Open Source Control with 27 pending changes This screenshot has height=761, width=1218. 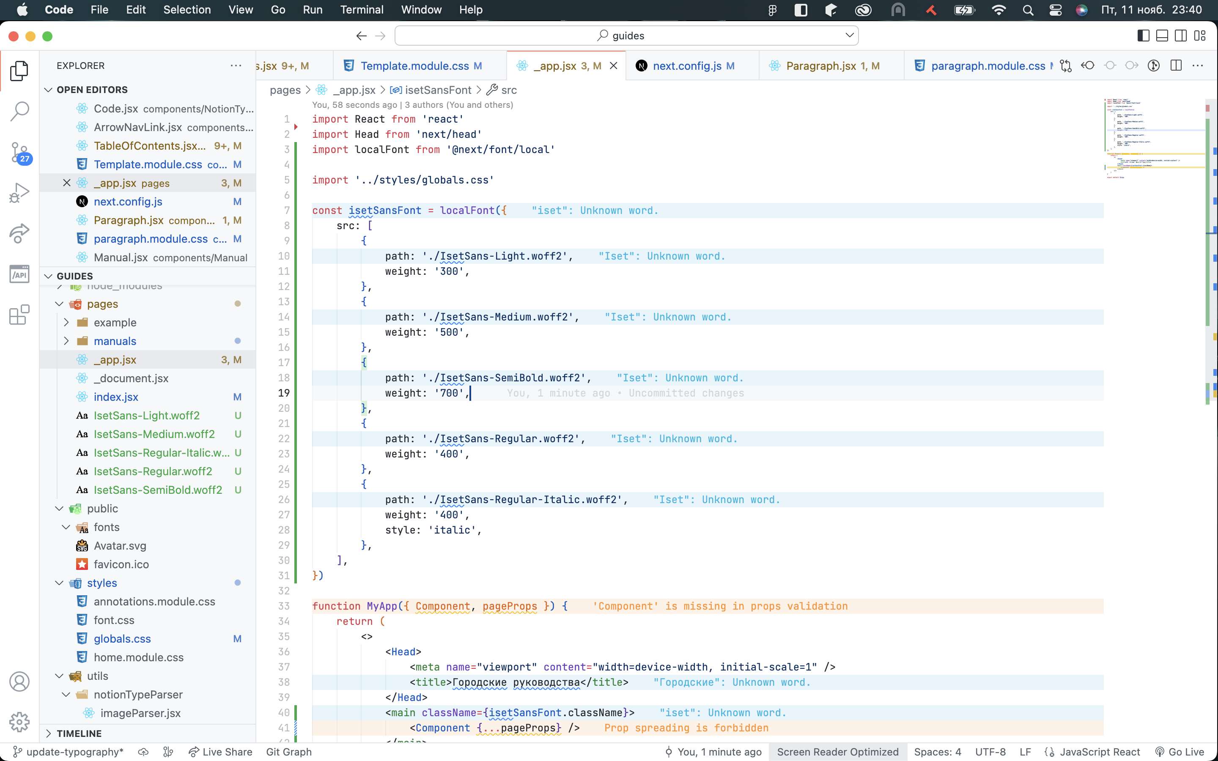19,152
